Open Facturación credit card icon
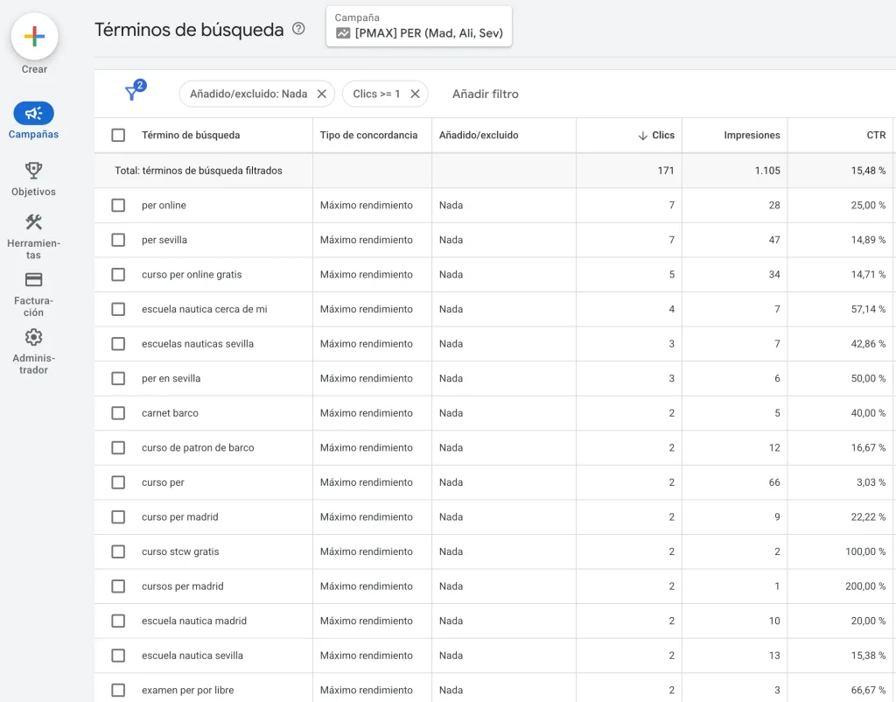The image size is (896, 702). point(33,280)
